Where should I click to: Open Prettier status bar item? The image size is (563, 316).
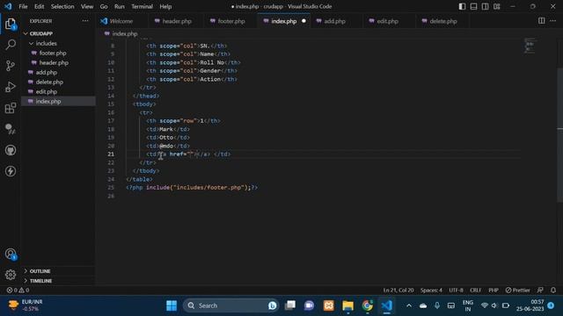pyautogui.click(x=517, y=290)
